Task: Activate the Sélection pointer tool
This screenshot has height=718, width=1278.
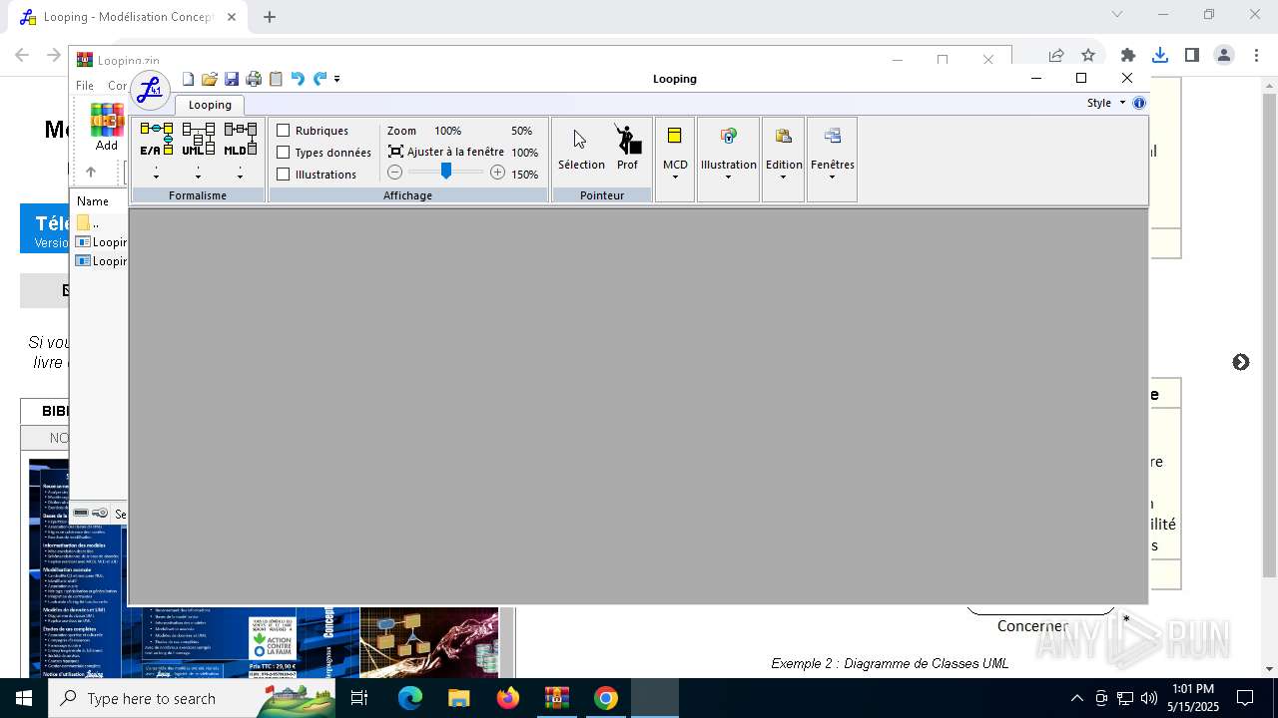Action: coord(581,149)
